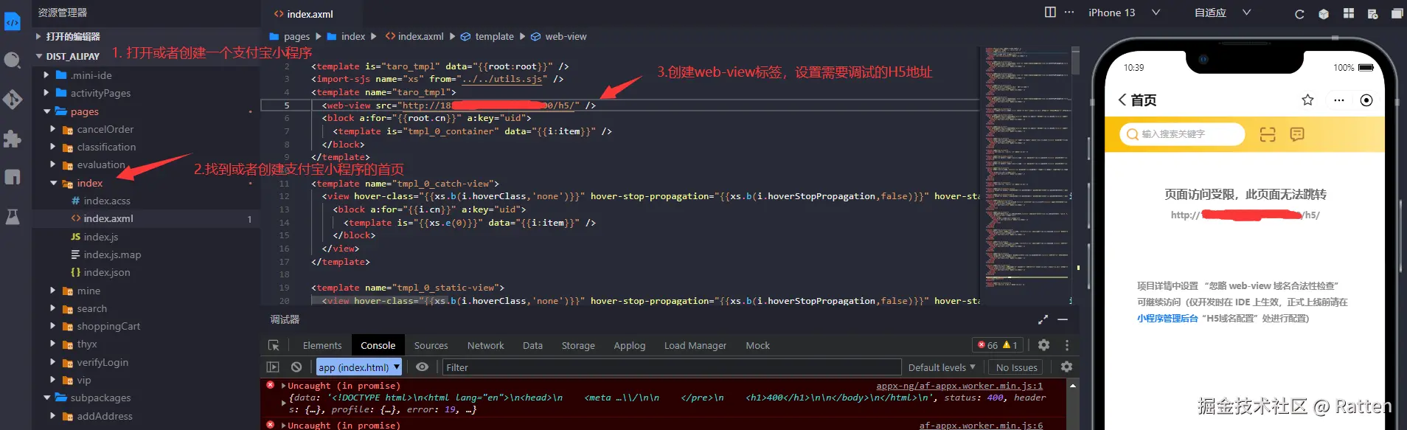Toggle live expression eye icon

422,367
